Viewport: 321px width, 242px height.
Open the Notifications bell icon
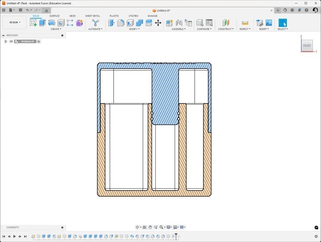click(299, 10)
